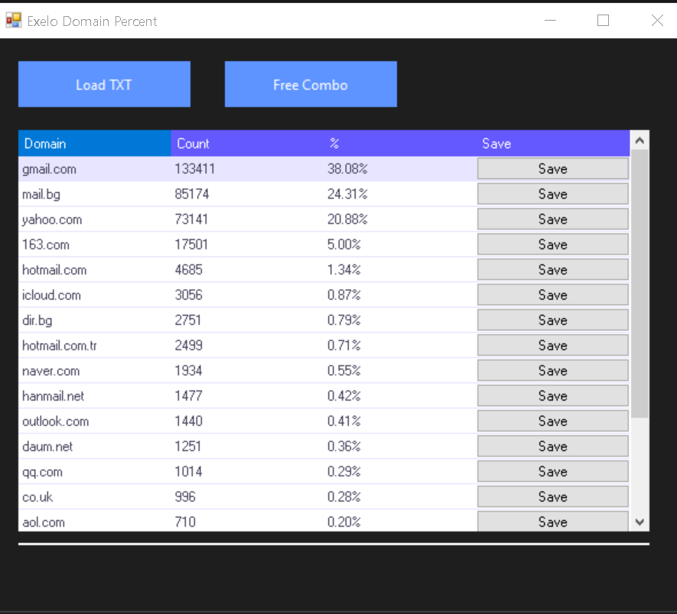Sort table by Domain column header
The width and height of the screenshot is (677, 614).
[x=95, y=143]
